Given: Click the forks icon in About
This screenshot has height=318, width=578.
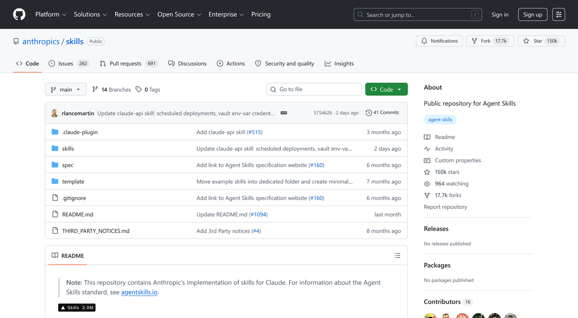Looking at the screenshot, I should (427, 196).
